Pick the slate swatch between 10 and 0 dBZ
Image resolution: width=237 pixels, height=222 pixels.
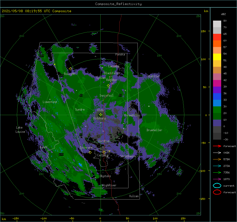click(217, 123)
